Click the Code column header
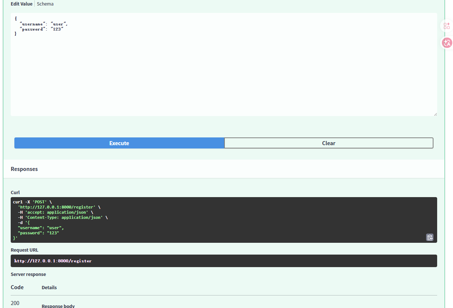 17,287
